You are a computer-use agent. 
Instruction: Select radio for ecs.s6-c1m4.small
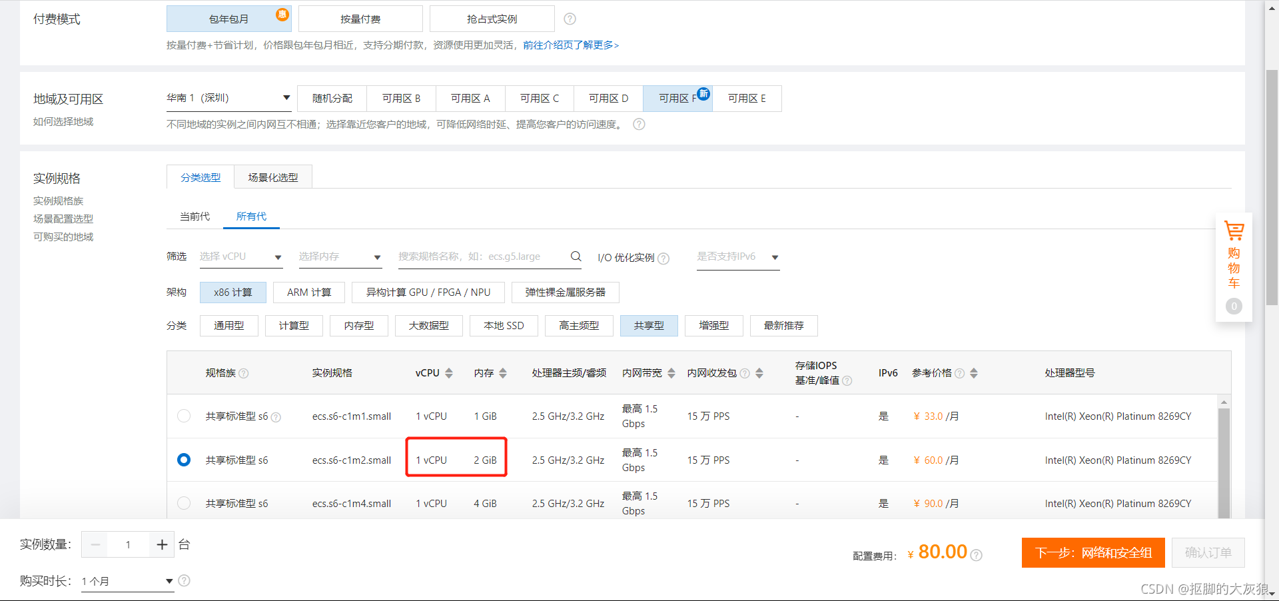[x=184, y=503]
